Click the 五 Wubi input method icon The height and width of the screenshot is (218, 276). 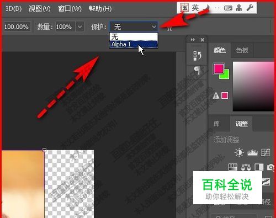pos(184,8)
